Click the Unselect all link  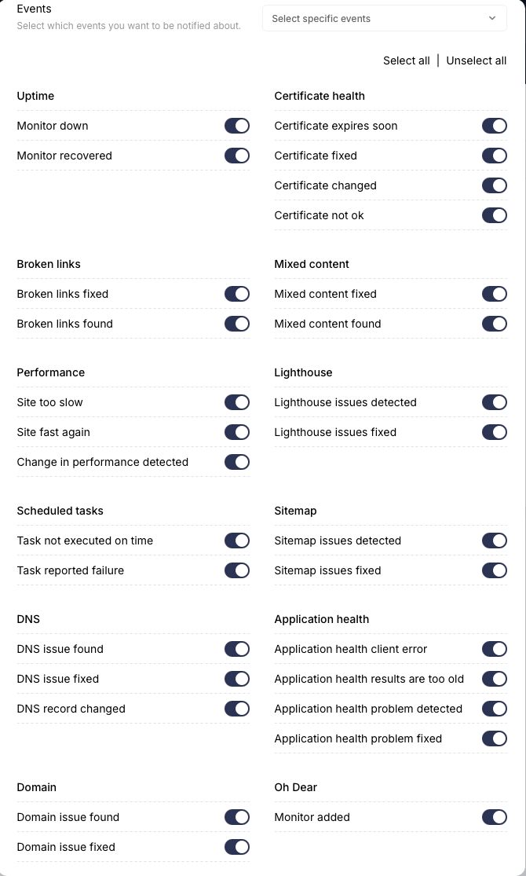[x=476, y=60]
